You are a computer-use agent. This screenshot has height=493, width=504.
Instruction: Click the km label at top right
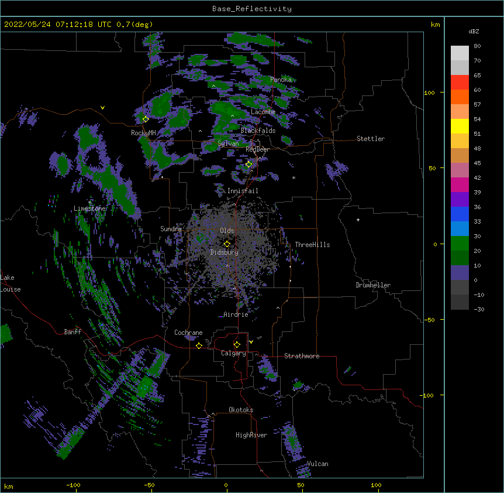tap(436, 25)
